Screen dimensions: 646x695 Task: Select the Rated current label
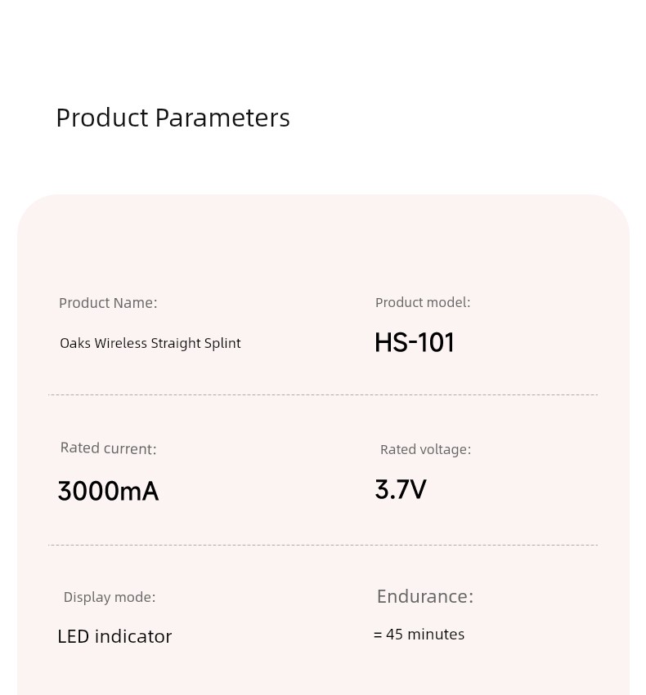pos(108,448)
